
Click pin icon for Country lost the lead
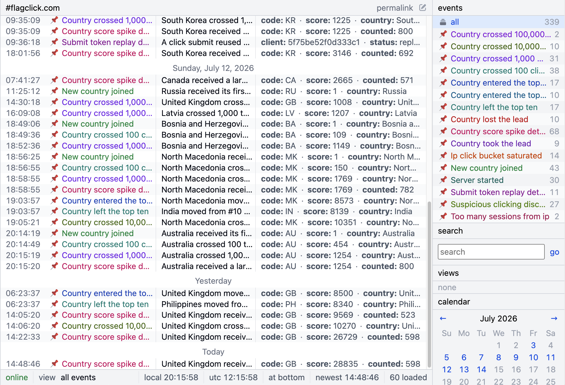443,119
